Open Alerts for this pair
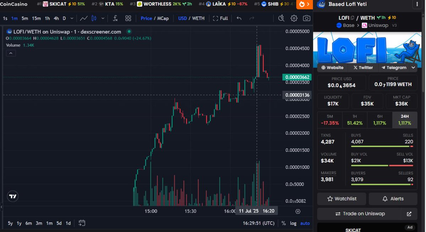This screenshot has width=426, height=232. [x=393, y=199]
